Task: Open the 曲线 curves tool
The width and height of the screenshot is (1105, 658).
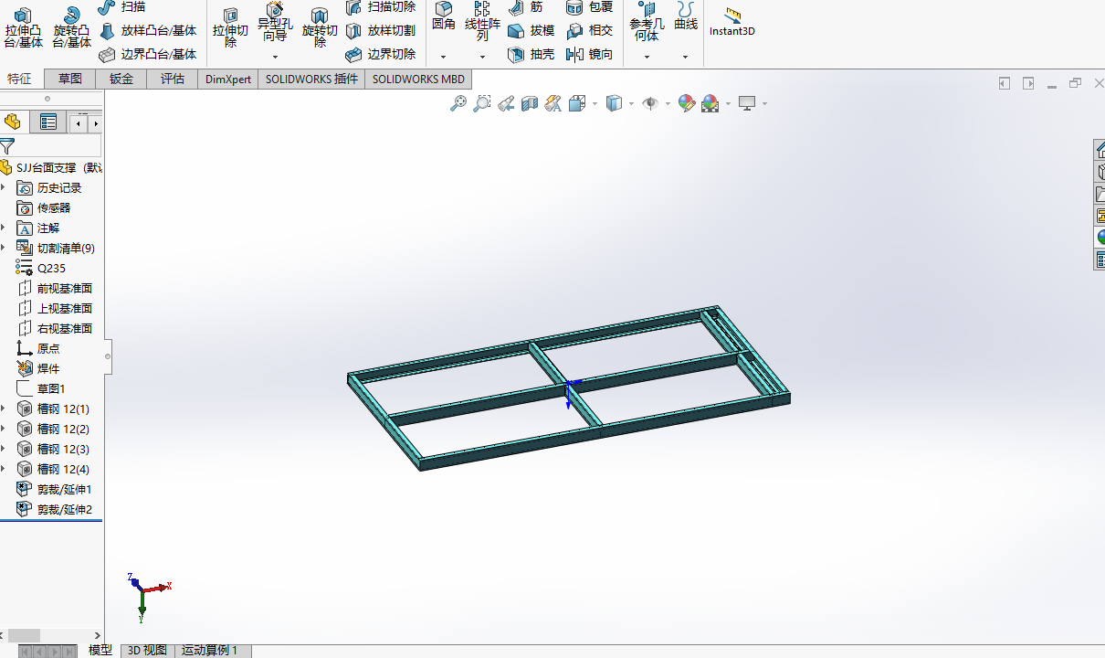Action: coord(686,16)
